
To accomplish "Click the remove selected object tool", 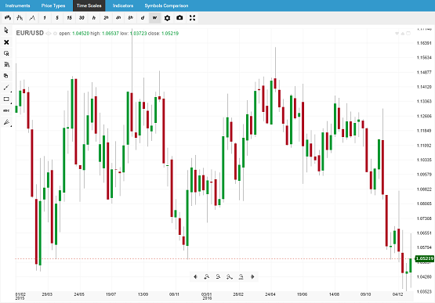I will click(6, 53).
